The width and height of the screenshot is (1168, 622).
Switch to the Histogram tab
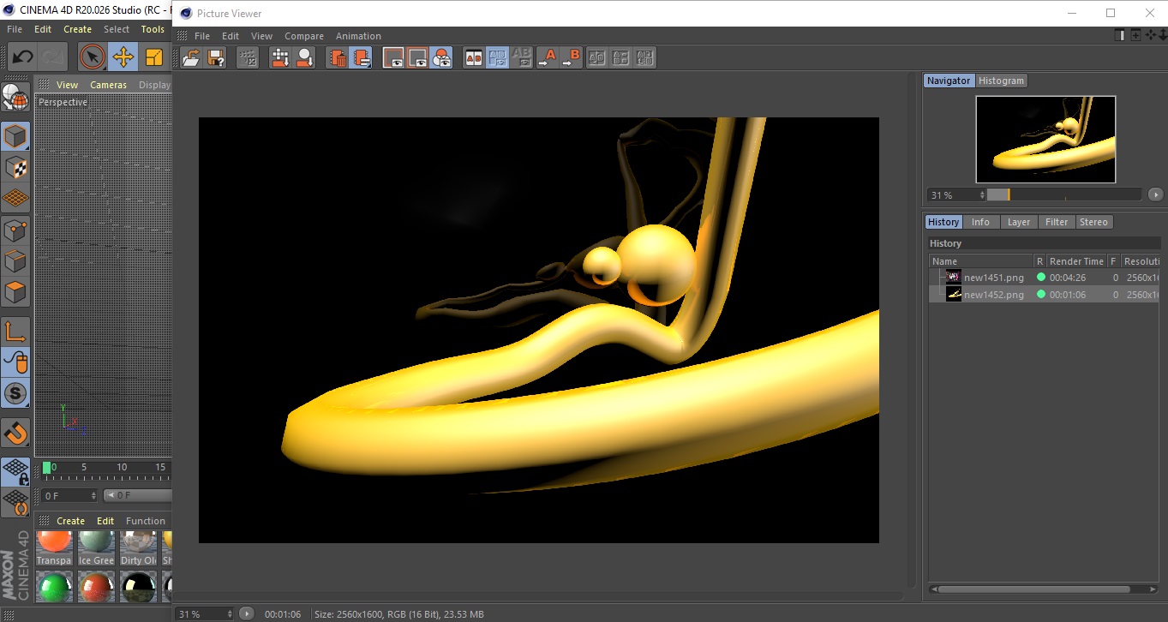(x=1001, y=81)
